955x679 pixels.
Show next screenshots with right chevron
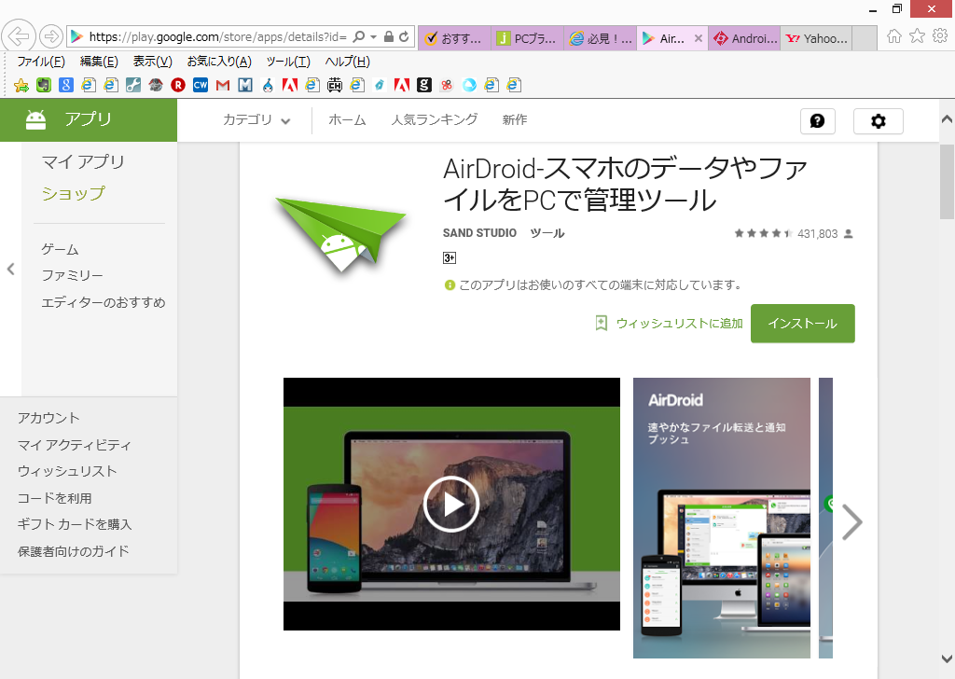coord(851,522)
